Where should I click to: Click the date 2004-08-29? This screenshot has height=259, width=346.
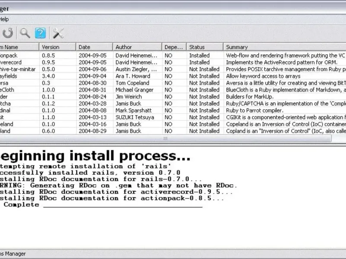[x=93, y=131]
